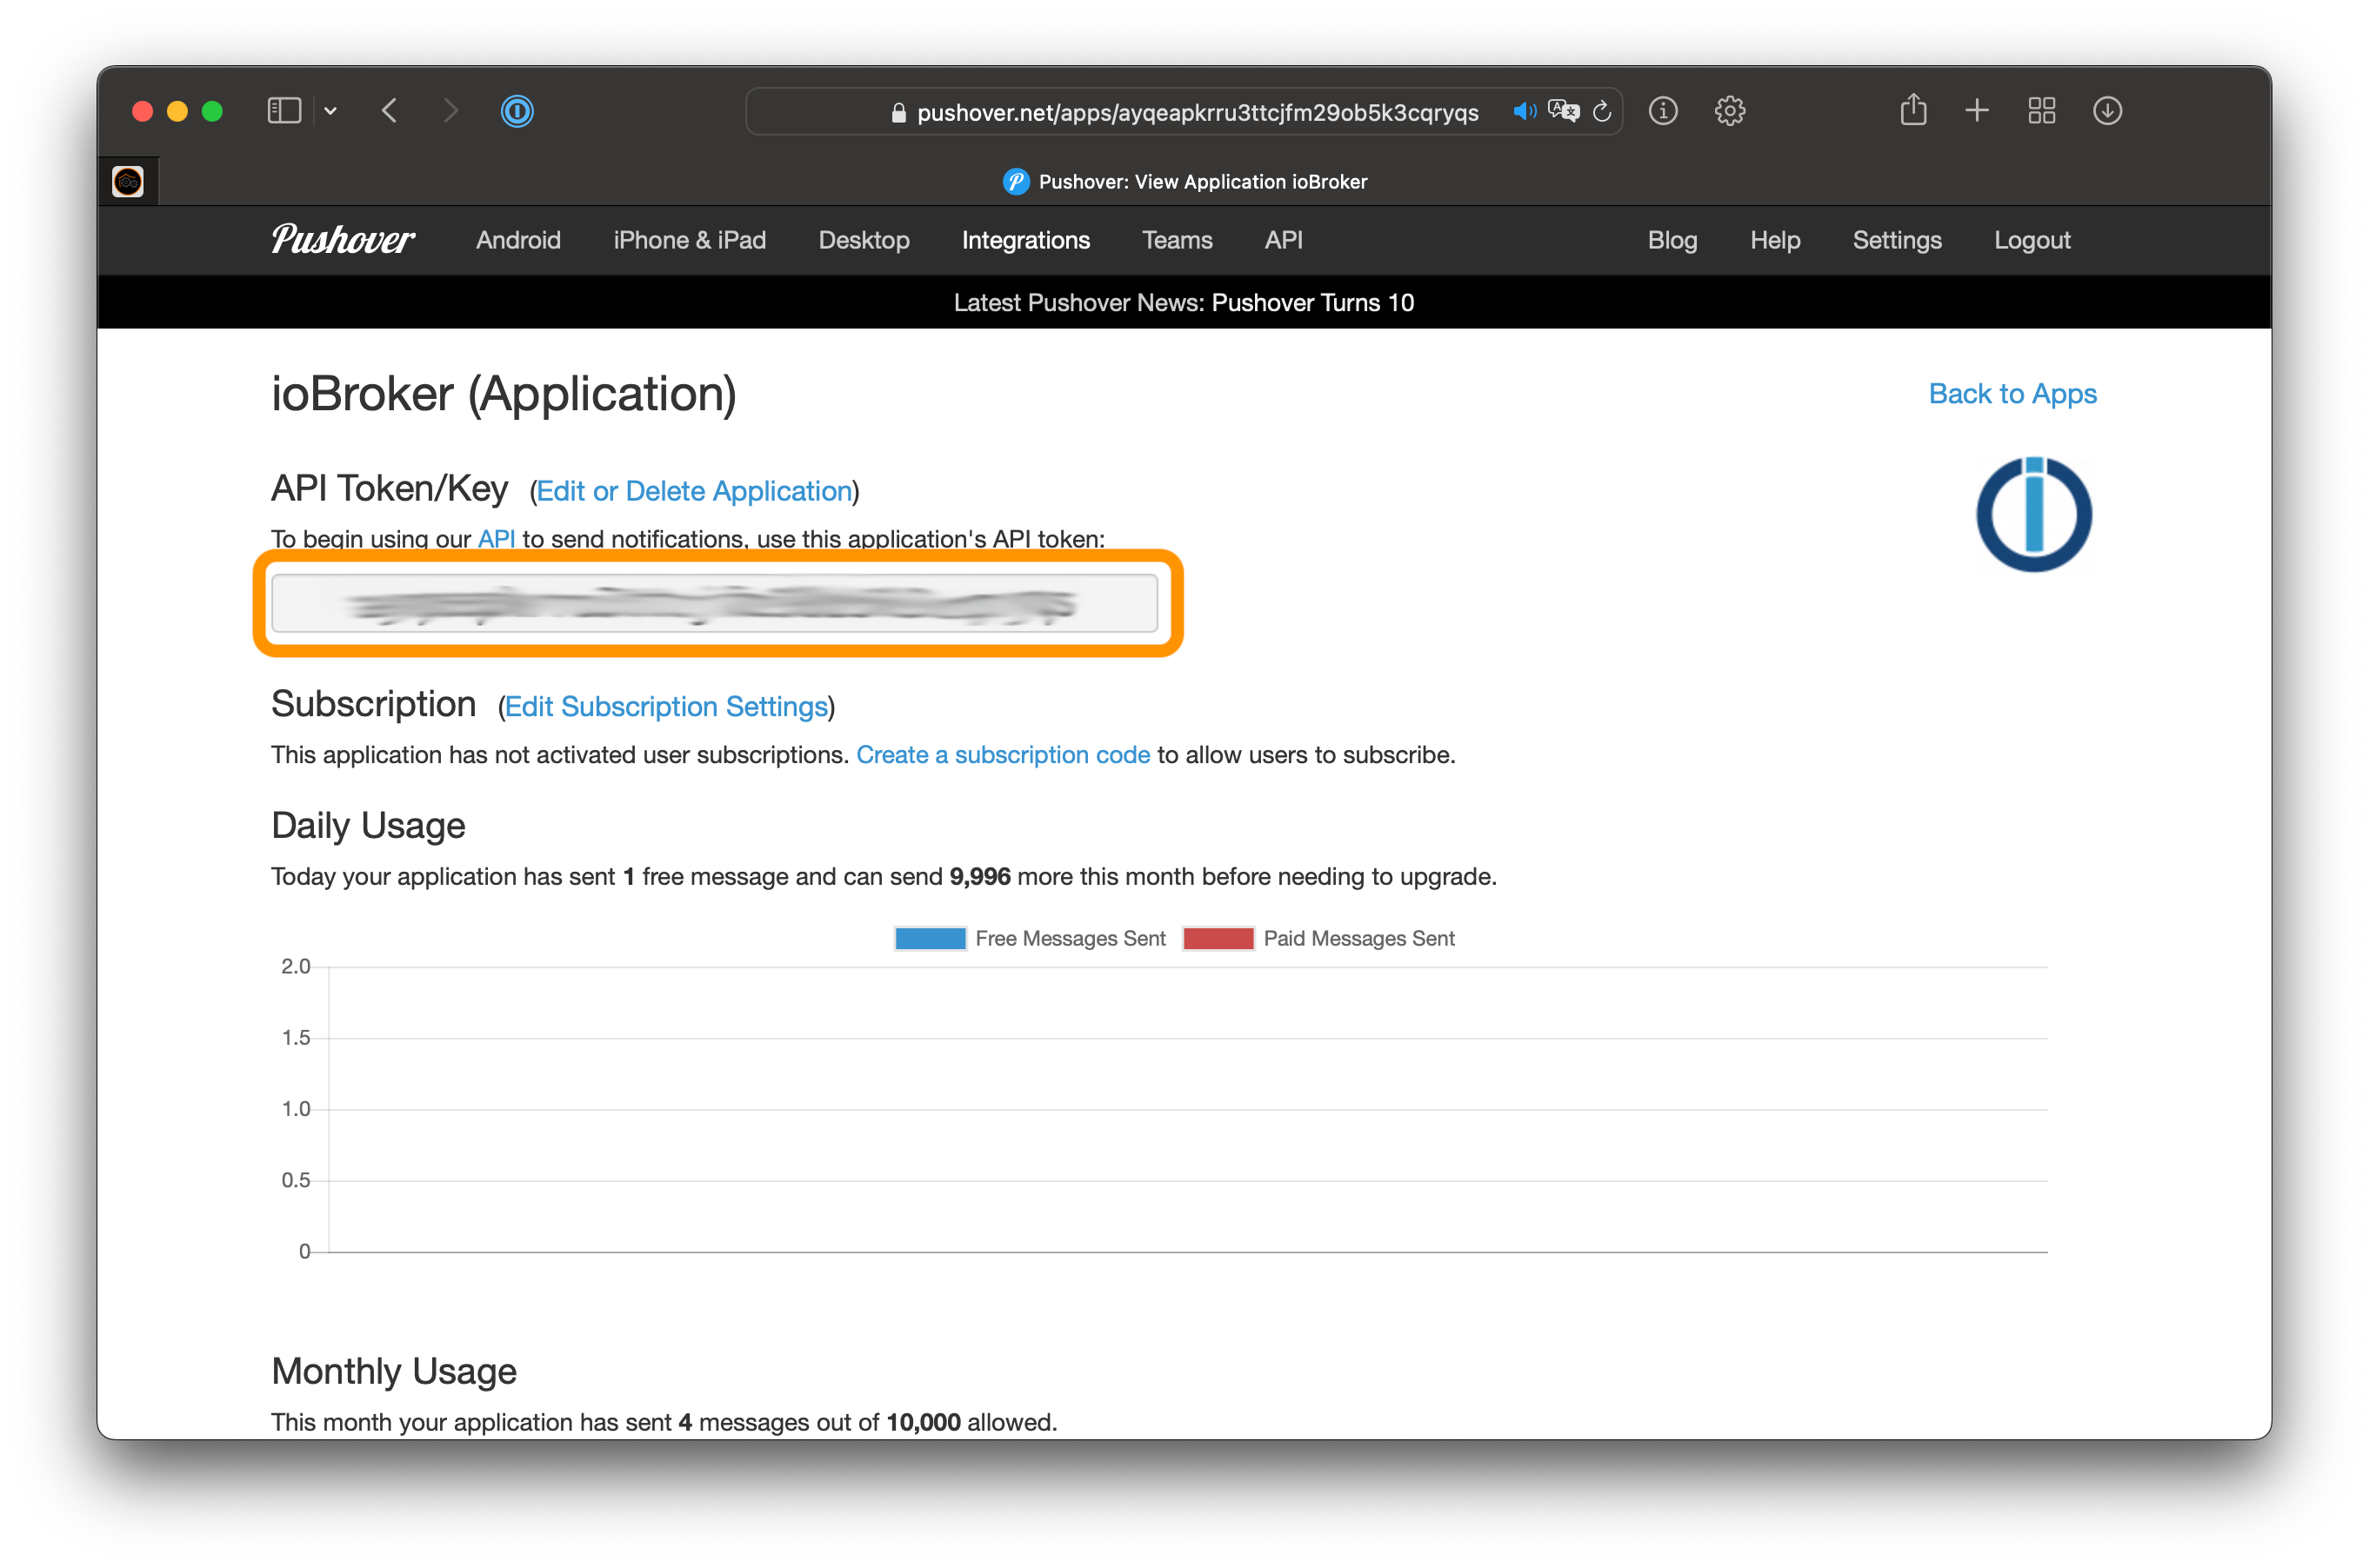This screenshot has height=1568, width=2369.
Task: Open the translate page icon
Action: coord(1563,111)
